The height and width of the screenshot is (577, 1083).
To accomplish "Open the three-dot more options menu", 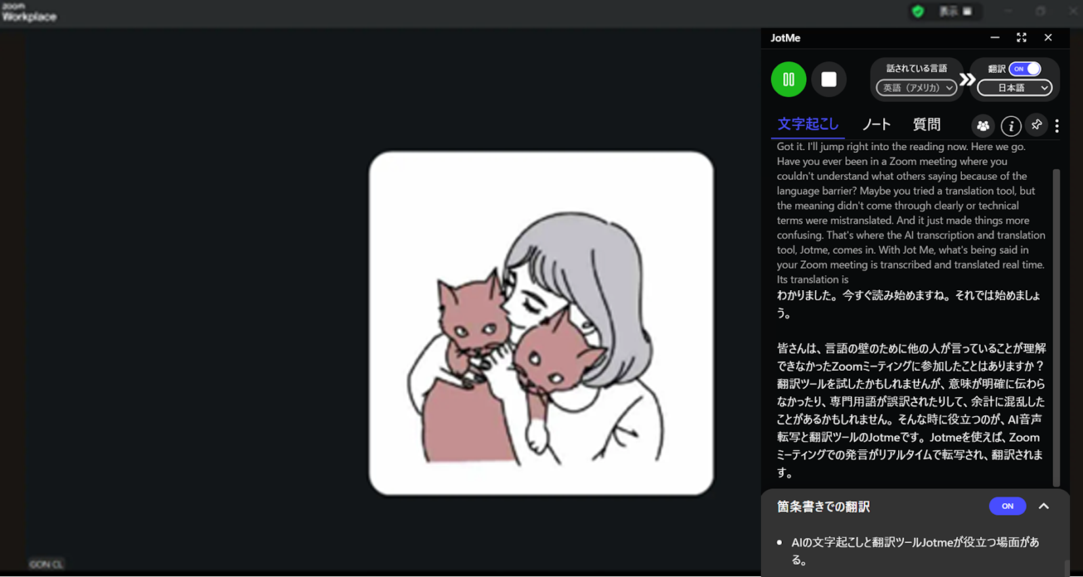I will coord(1057,126).
